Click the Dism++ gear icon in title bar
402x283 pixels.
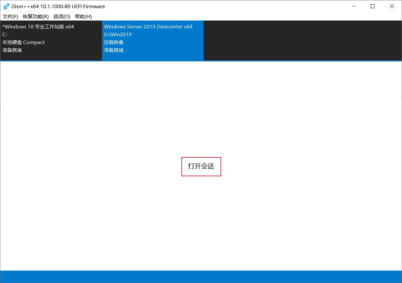(7, 6)
